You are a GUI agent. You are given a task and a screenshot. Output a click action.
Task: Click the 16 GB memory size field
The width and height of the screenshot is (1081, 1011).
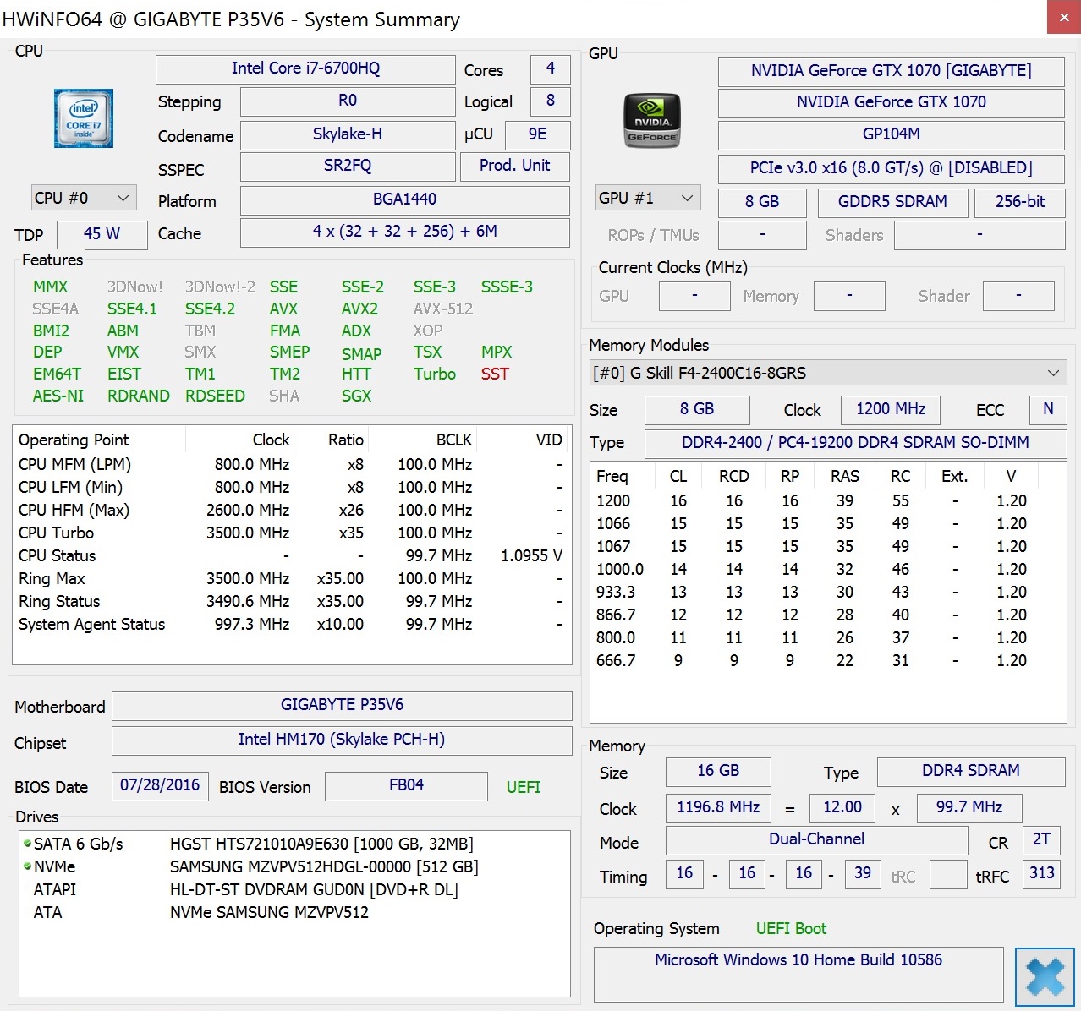[x=718, y=772]
